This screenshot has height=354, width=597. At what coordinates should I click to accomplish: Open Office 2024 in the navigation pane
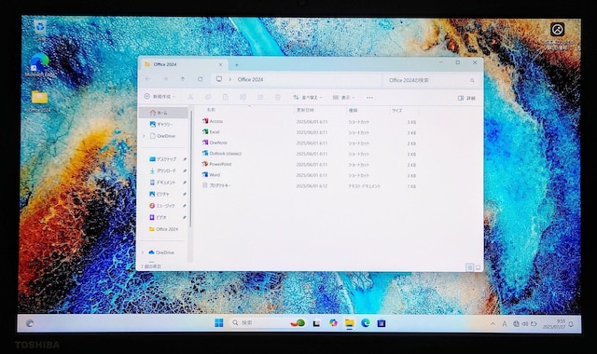click(164, 229)
